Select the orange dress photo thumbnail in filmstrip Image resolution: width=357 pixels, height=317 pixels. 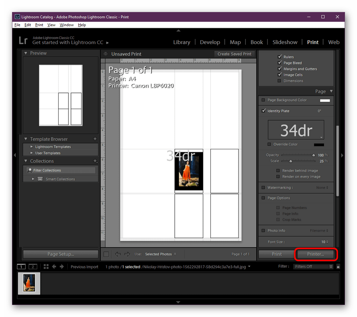29,283
